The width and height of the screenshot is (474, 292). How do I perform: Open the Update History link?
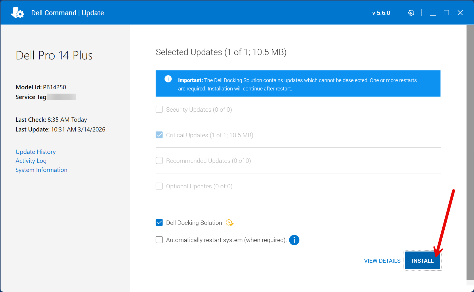(36, 152)
